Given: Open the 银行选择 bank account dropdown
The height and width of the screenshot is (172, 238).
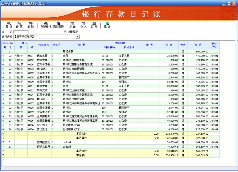Looking at the screenshot, I should click(78, 37).
